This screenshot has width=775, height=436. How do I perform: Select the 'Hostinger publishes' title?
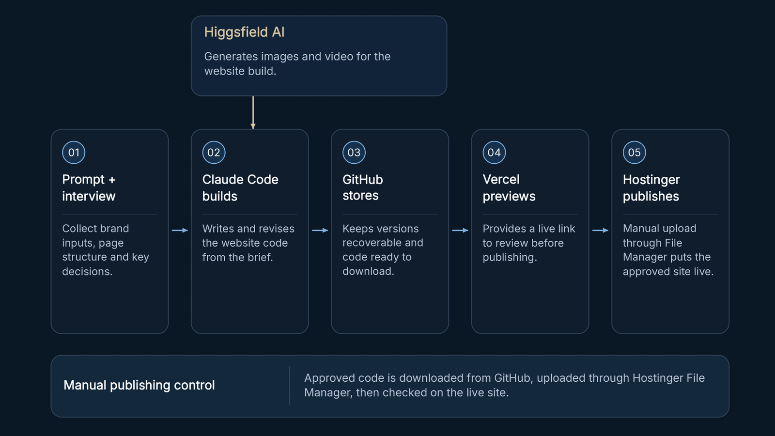651,187
